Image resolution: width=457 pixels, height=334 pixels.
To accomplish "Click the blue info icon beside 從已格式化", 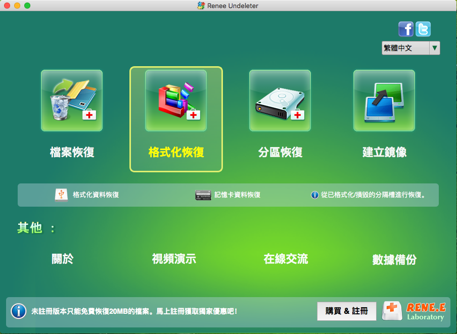I will [x=315, y=195].
